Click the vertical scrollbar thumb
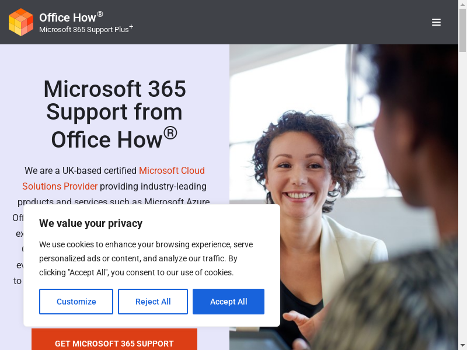Viewport: 467px width, 350px height. (462, 30)
